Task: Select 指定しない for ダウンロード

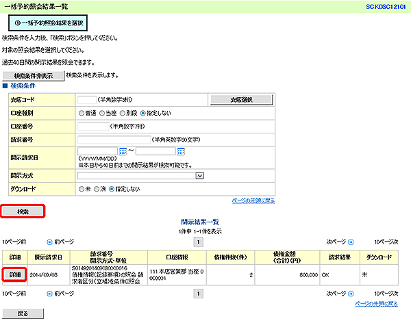Action: pyautogui.click(x=112, y=189)
